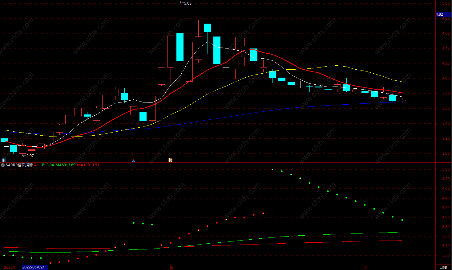Click the 2022年 year label
The width and height of the screenshot is (452, 270).
click(10, 268)
